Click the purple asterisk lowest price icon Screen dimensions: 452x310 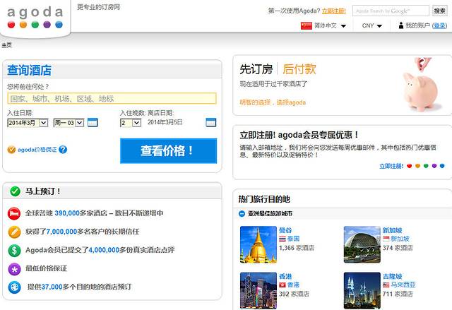tap(14, 269)
